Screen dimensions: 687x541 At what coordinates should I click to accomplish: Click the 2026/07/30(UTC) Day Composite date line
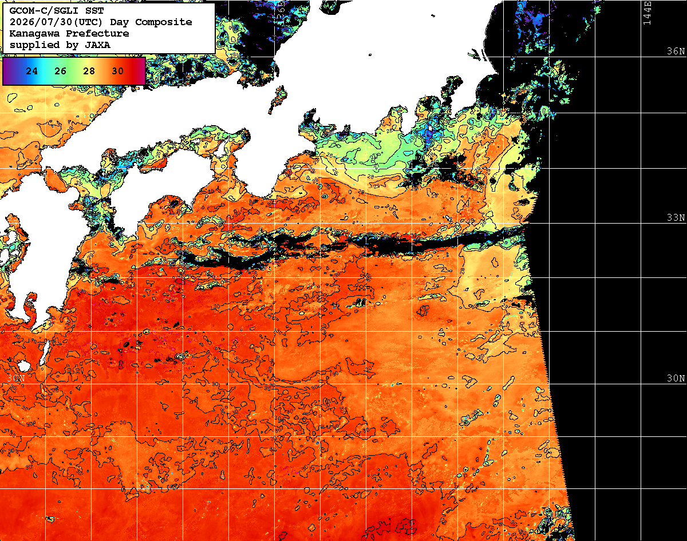(x=101, y=22)
